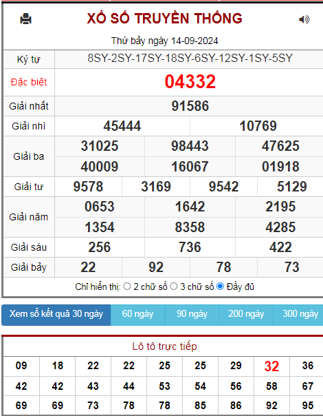This screenshot has height=416, width=323.
Task: Click the 'XỔ SỐ TRUYỀN THỐNG' heading
Action: 164,19
